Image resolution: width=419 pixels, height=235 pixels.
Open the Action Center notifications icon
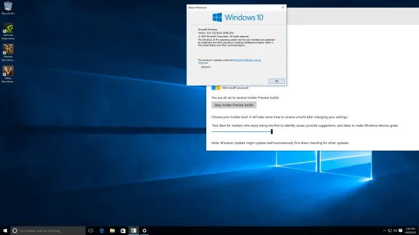[x=400, y=230]
